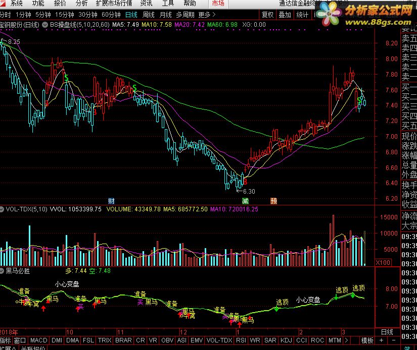
Task: Click the red B signal near 6.40
Action: click(245, 182)
